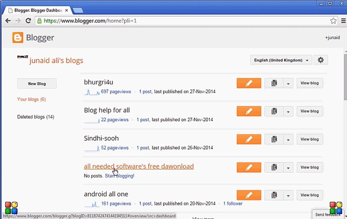Viewport: 347px width, 219px height.
Task: Open the English (United Kingdom) language dropdown
Action: [x=281, y=60]
